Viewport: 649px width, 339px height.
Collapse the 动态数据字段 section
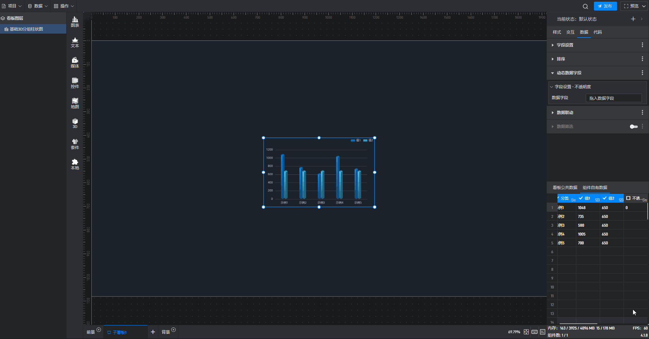pos(569,73)
